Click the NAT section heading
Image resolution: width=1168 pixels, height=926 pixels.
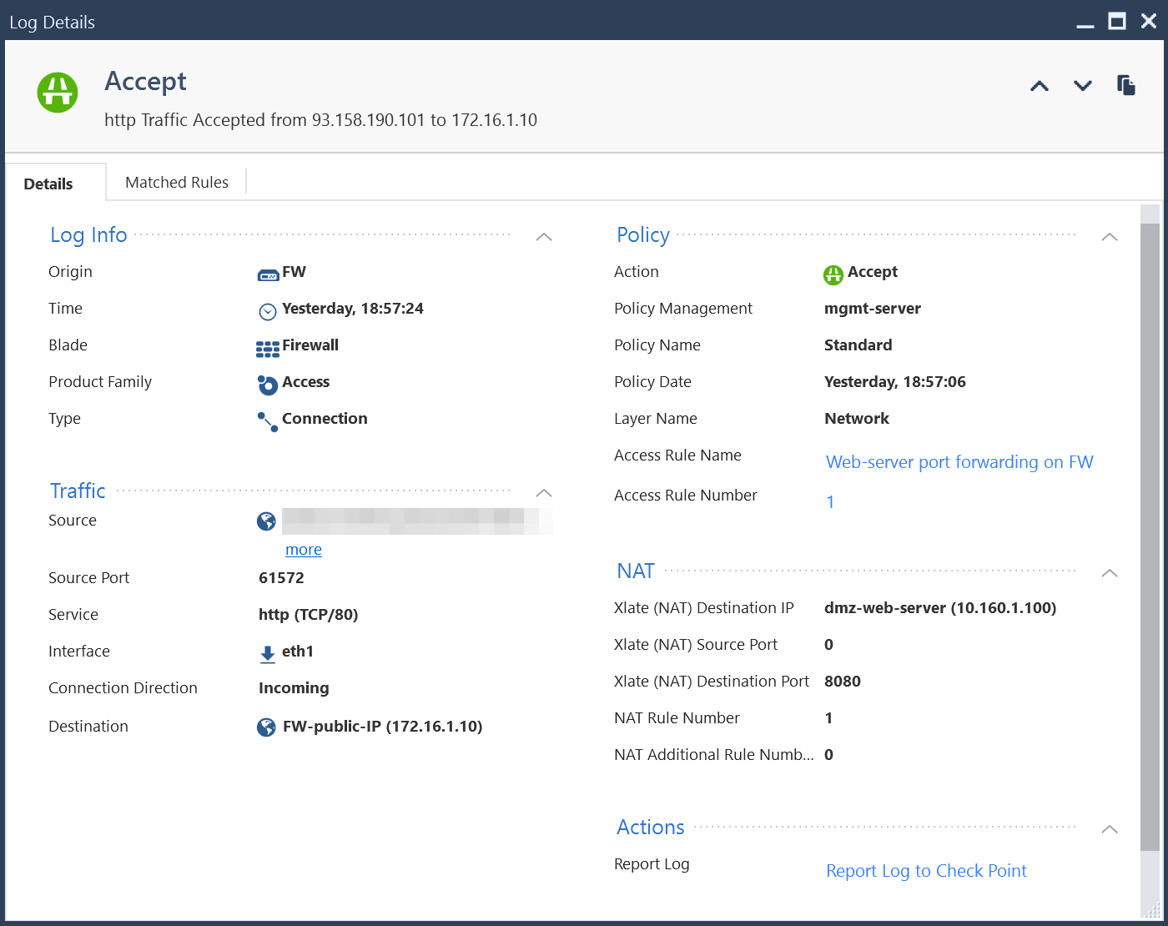[636, 571]
